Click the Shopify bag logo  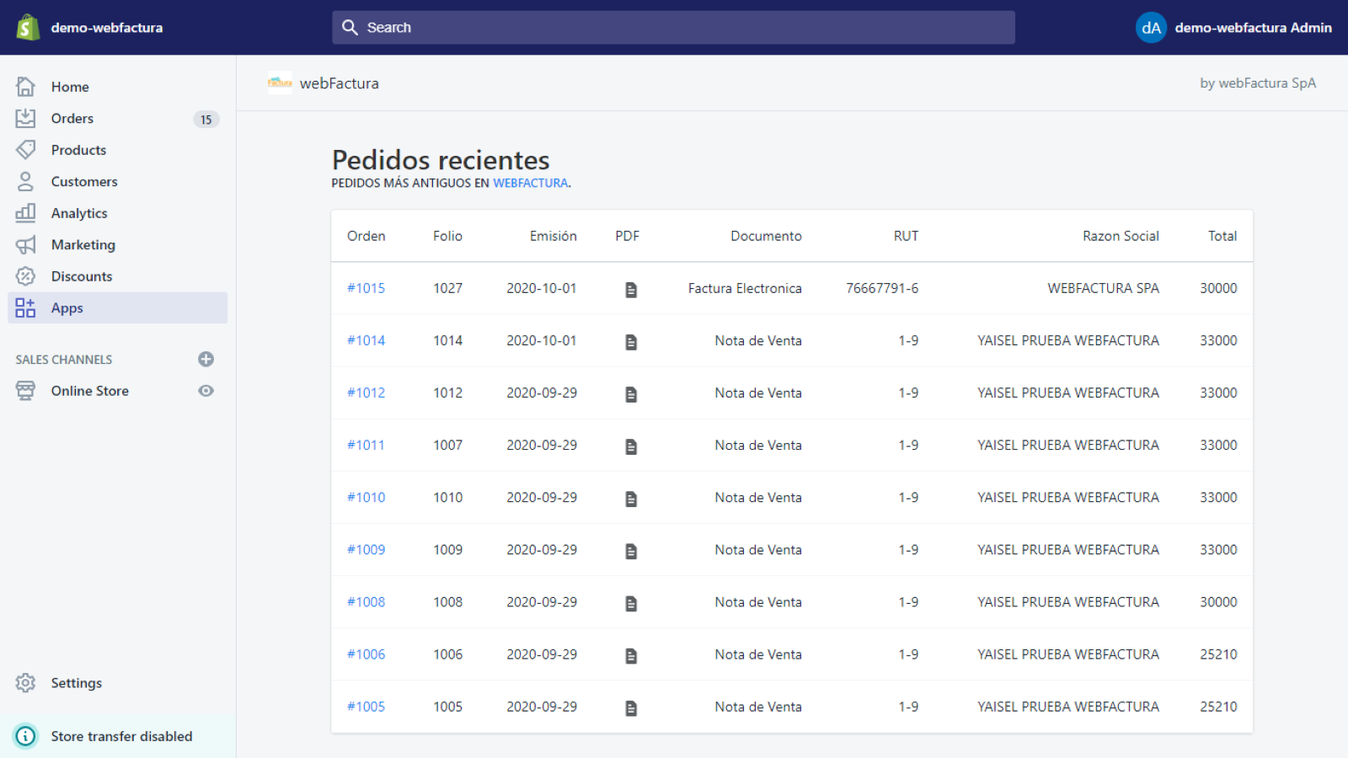[28, 27]
